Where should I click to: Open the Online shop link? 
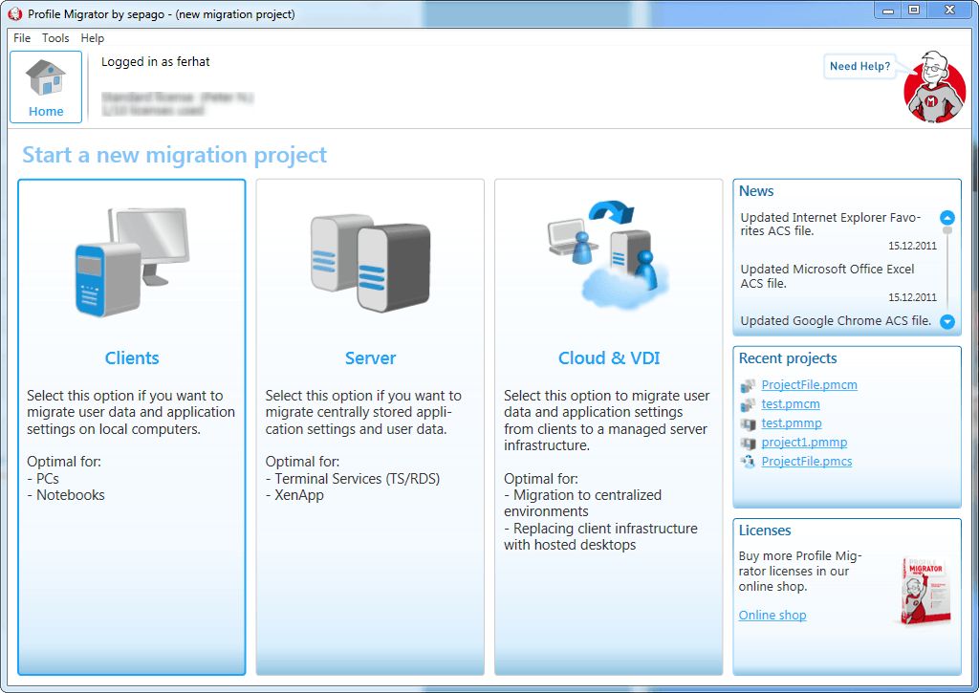(772, 615)
